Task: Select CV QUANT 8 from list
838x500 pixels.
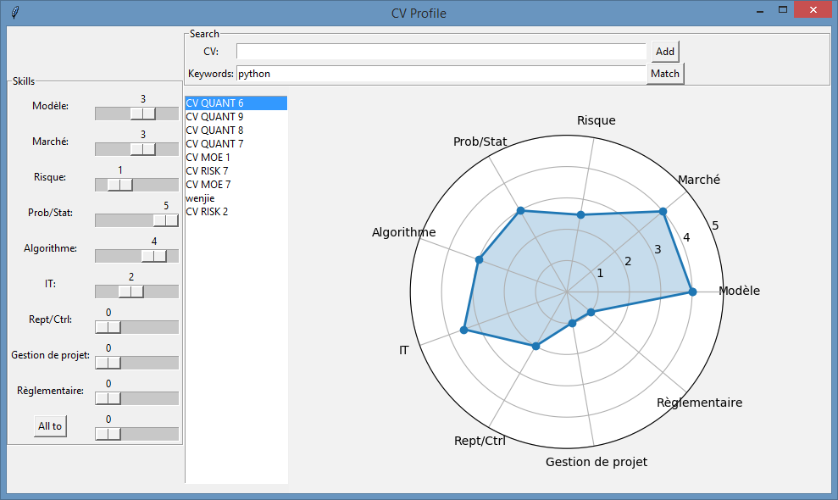Action: (214, 131)
